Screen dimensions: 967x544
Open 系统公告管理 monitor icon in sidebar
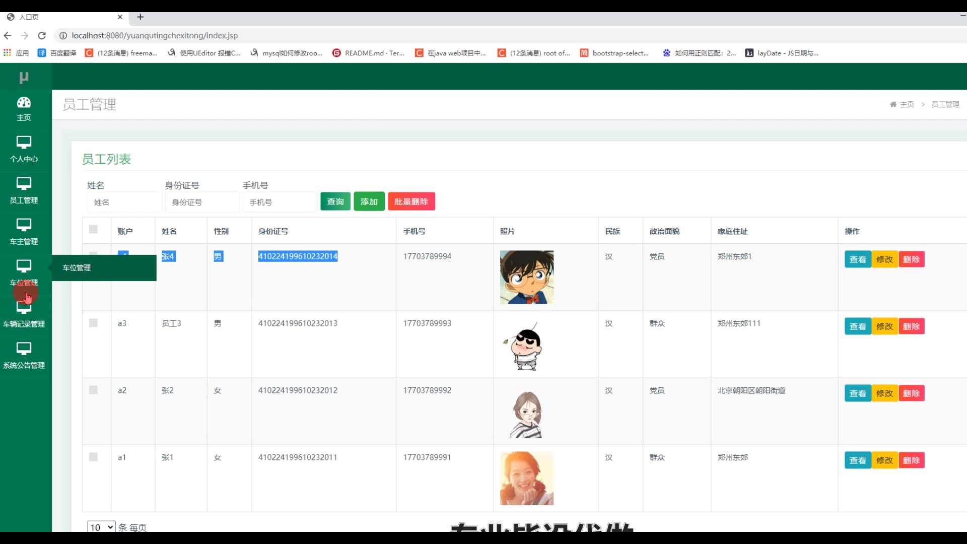click(x=24, y=349)
